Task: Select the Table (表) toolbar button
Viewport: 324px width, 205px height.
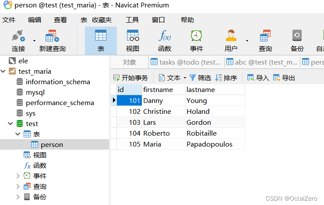Action: [x=101, y=41]
